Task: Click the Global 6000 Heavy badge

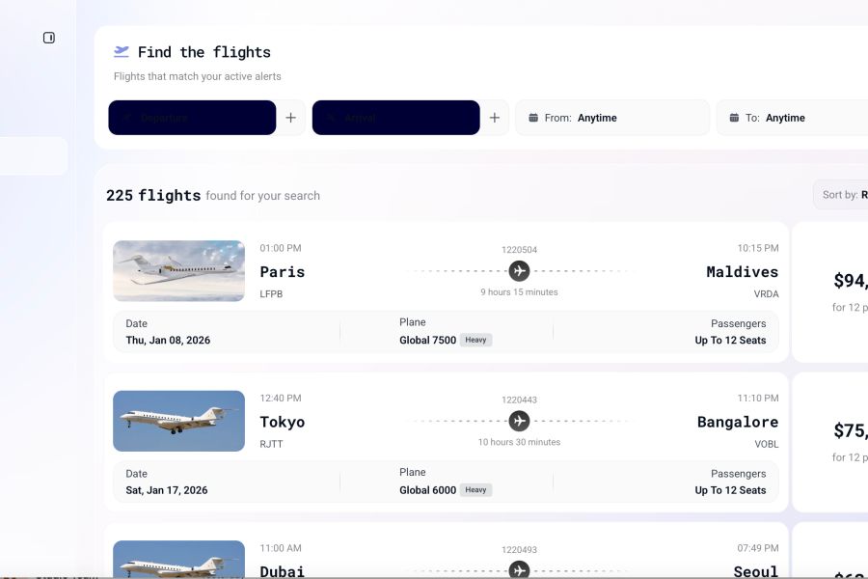Action: pos(475,490)
